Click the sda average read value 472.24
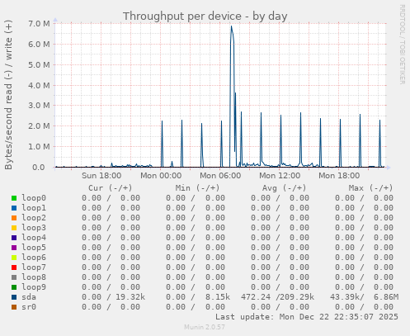The image size is (410, 336). (256, 297)
